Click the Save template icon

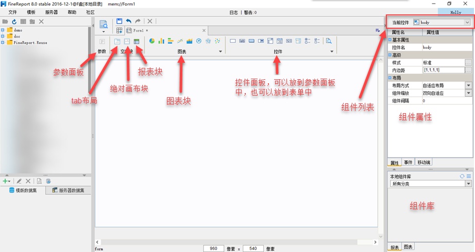120,21
